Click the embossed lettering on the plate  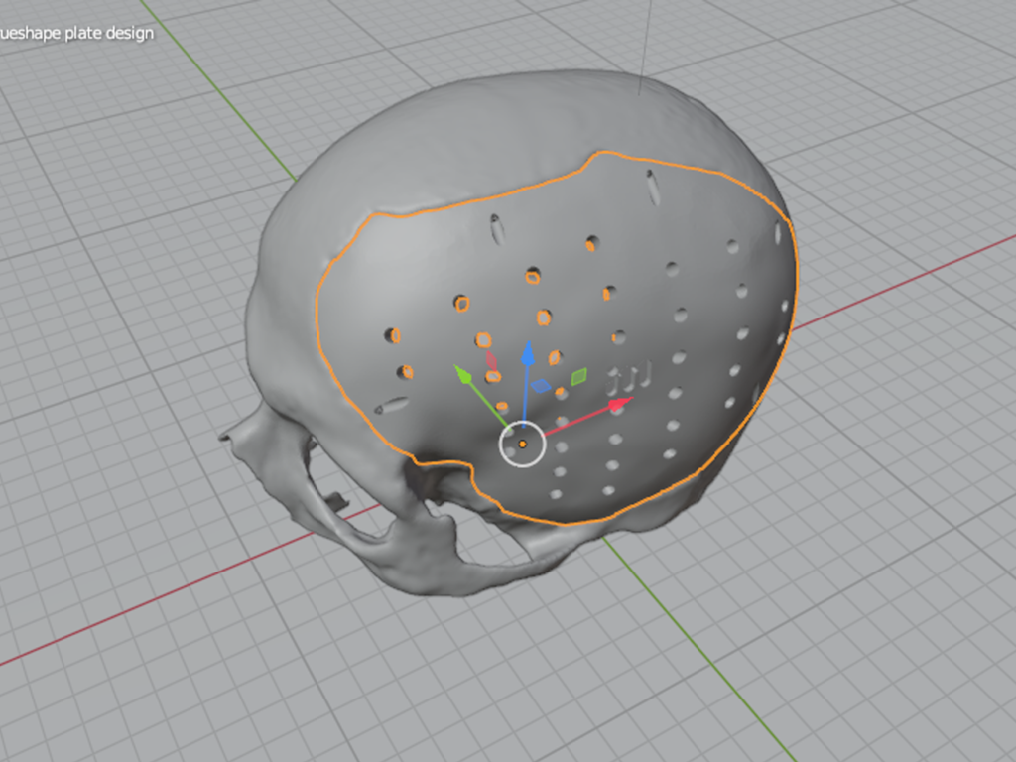point(629,376)
